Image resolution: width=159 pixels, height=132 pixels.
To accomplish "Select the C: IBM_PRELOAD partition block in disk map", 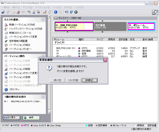I will [74, 26].
